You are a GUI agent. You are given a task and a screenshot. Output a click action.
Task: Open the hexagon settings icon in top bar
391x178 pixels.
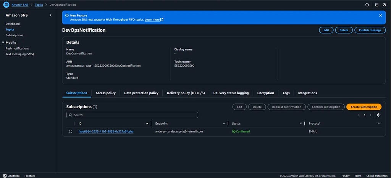(384, 5)
